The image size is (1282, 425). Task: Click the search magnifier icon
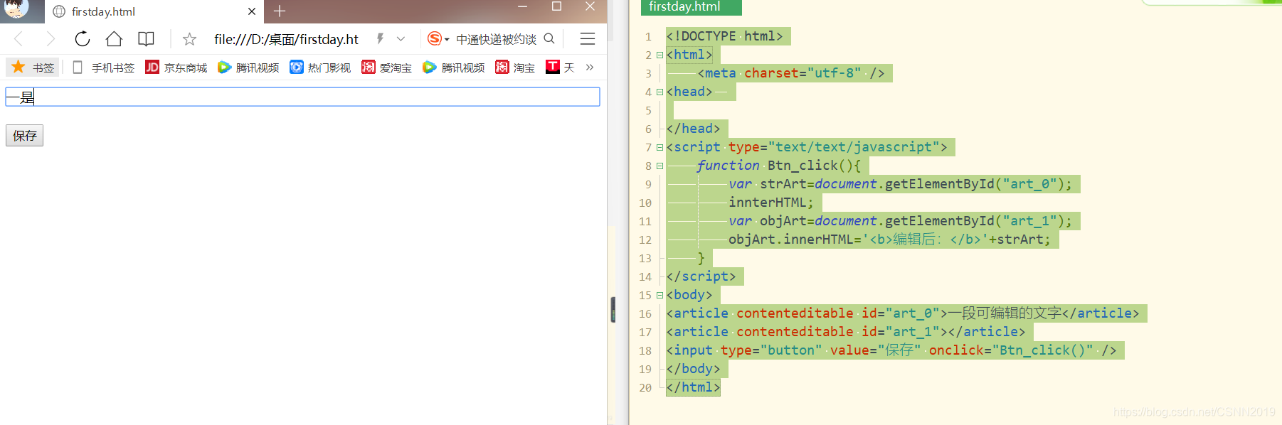[549, 38]
